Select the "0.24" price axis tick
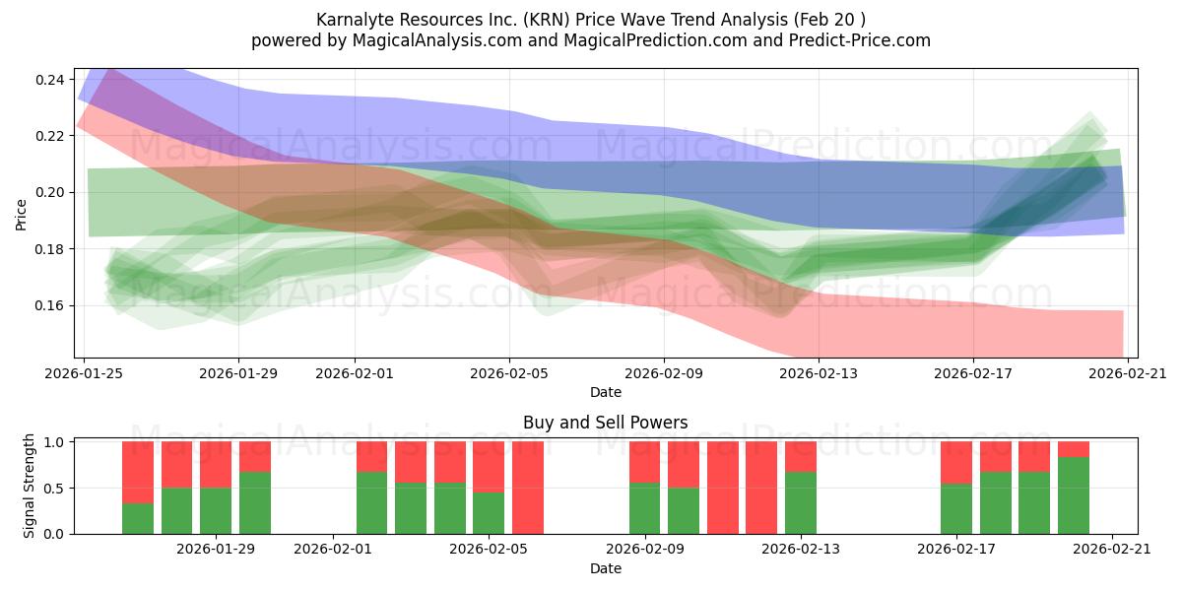Viewport: 1182px width, 591px height. [50, 79]
